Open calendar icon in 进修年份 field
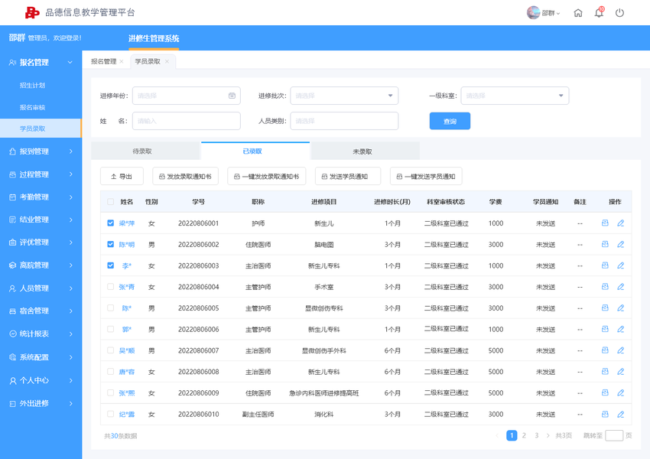 coord(232,96)
